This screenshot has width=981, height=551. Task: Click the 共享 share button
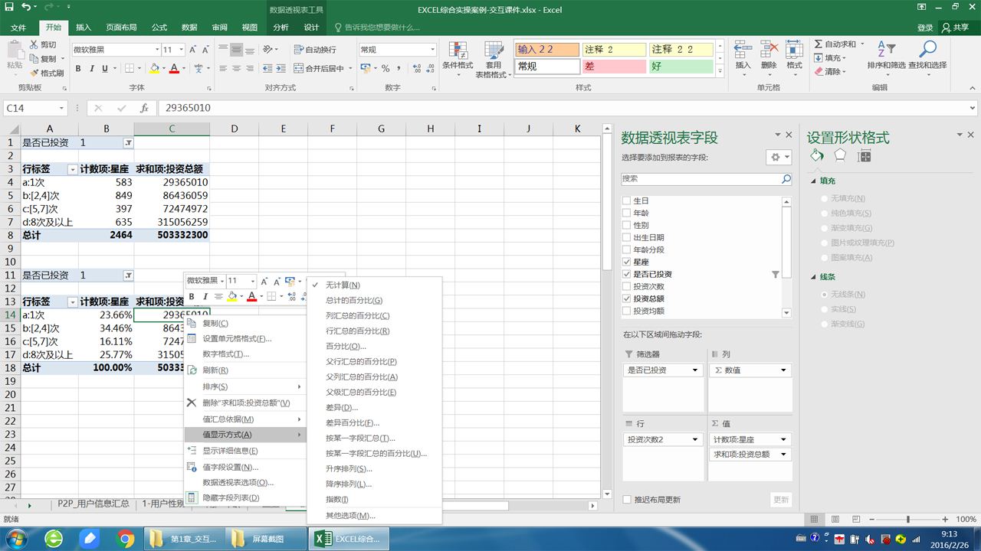tap(956, 28)
